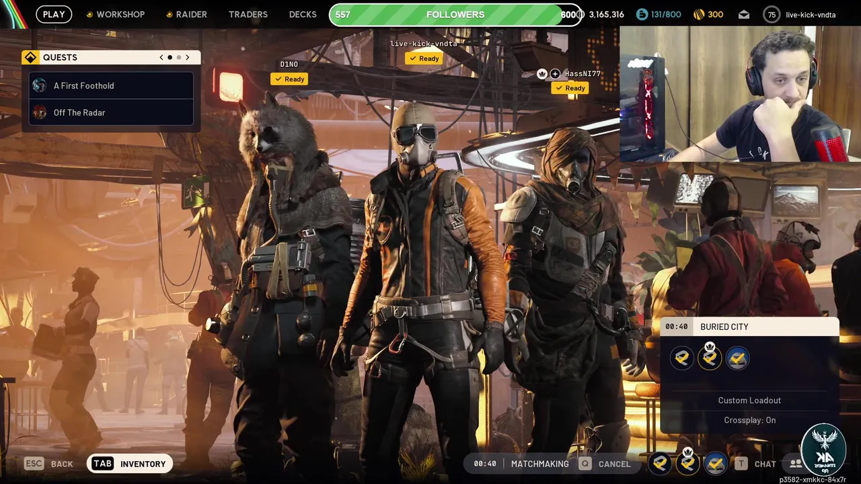Click the MATCHMAKING status label

(x=539, y=464)
